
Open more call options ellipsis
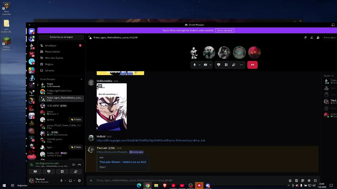click(241, 65)
